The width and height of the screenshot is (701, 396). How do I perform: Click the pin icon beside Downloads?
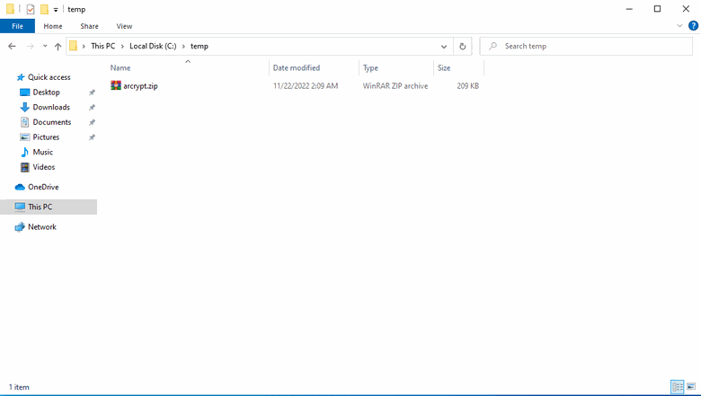tap(92, 108)
